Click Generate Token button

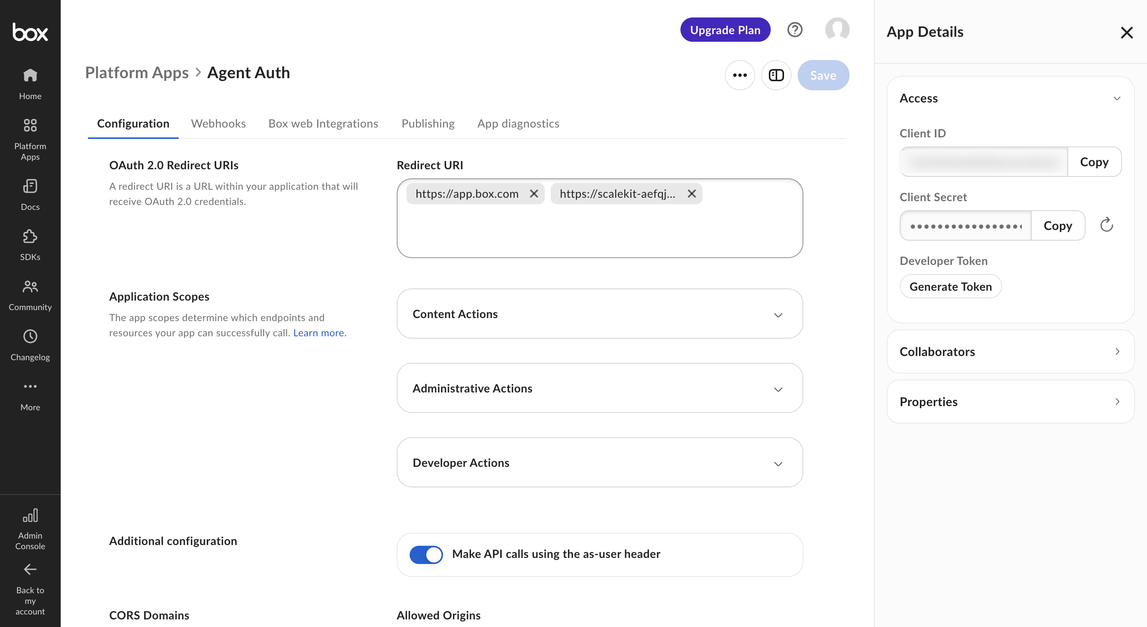[950, 287]
